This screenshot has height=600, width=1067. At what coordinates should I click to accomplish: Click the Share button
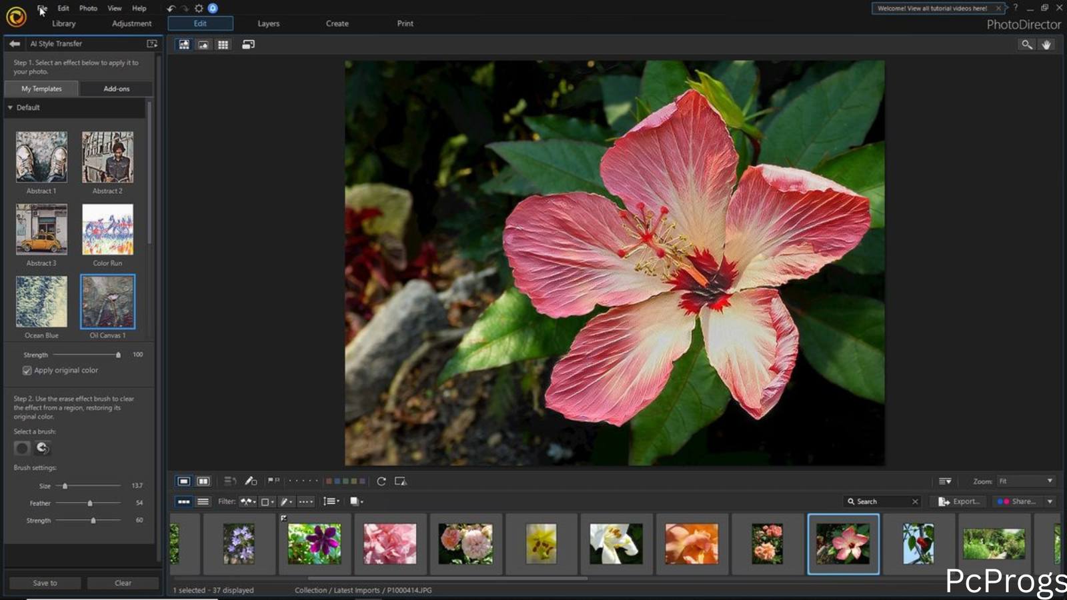(1017, 501)
